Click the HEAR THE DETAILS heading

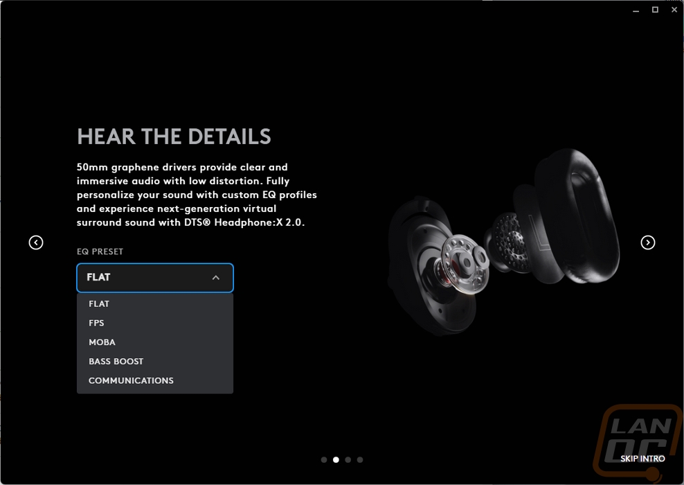click(x=174, y=136)
